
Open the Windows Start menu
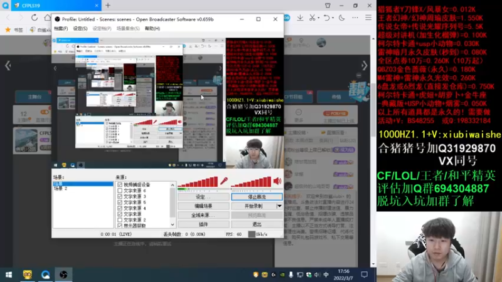(9, 274)
